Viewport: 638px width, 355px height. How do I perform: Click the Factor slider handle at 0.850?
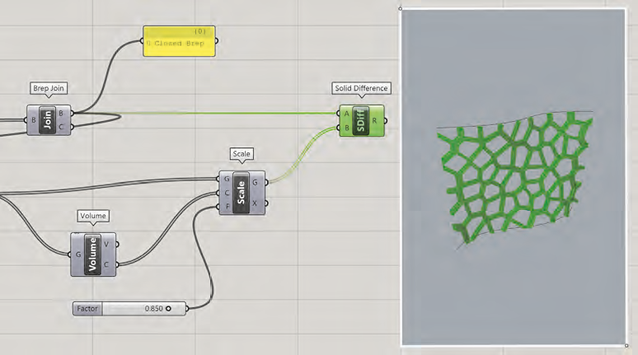tap(168, 308)
